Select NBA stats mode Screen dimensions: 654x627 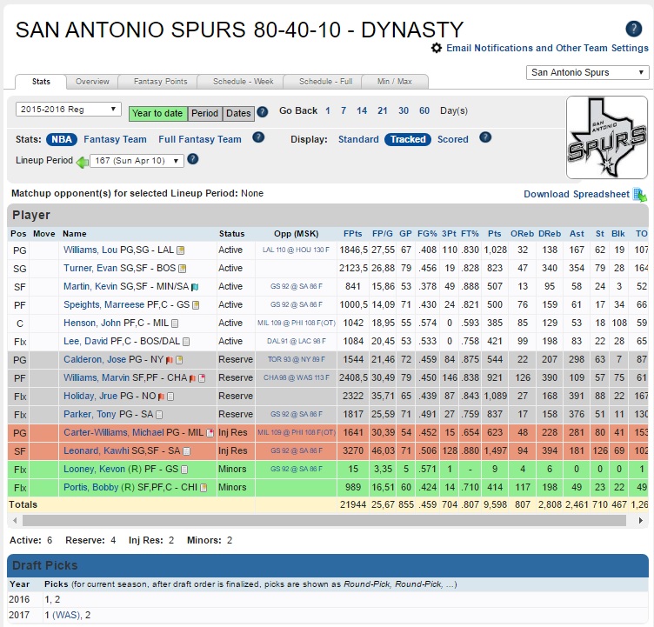(x=62, y=139)
